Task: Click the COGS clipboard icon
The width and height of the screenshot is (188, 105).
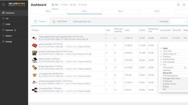Action: [x=3, y=24]
